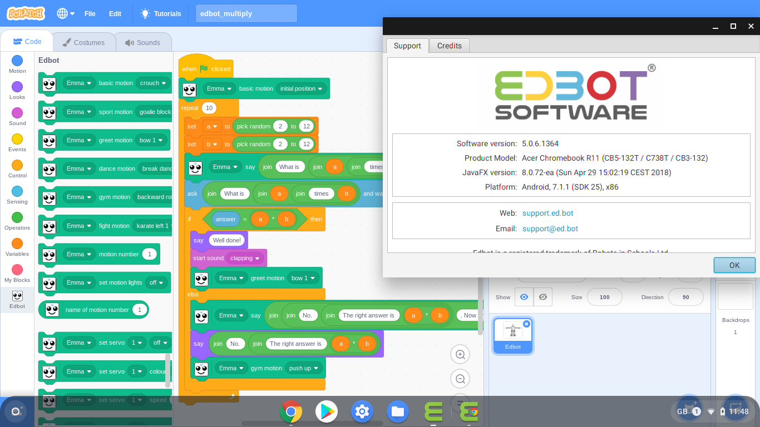Open Settings gear in the shelf
This screenshot has height=427, width=760.
[362, 411]
